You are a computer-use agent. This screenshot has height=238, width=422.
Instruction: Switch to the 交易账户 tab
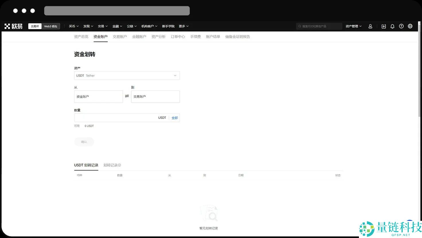tap(120, 37)
